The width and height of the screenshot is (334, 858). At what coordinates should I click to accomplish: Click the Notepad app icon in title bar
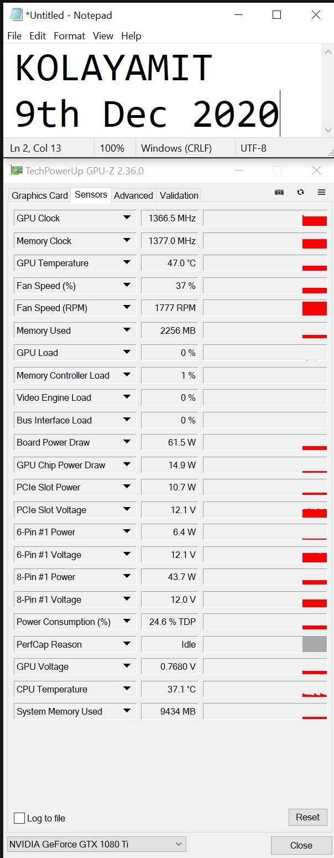17,15
